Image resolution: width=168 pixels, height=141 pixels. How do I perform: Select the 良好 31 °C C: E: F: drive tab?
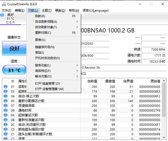11,18
